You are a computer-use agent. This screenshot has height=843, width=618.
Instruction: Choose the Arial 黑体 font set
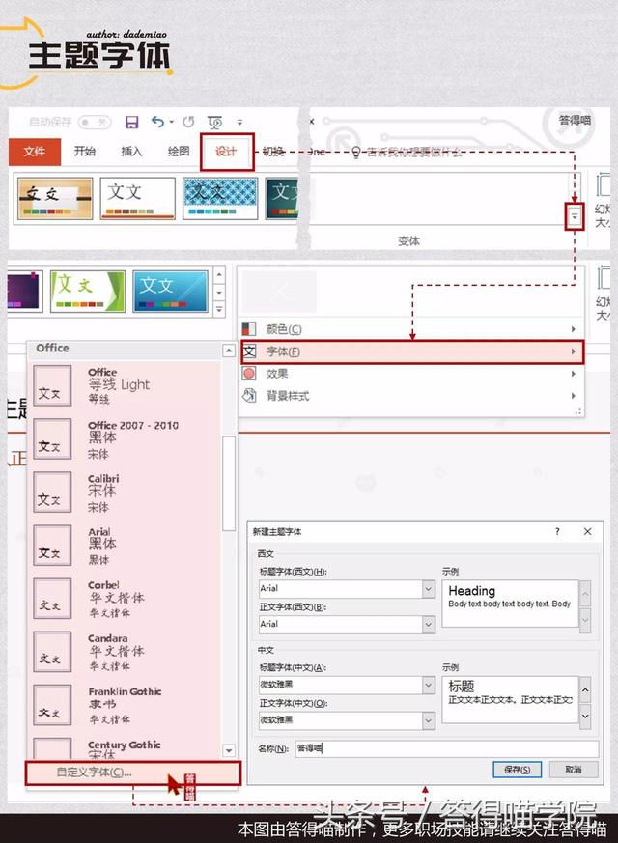[126, 546]
